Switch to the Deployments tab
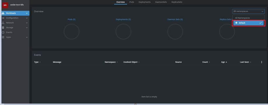The width and height of the screenshot is (268, 105). coord(145,2)
